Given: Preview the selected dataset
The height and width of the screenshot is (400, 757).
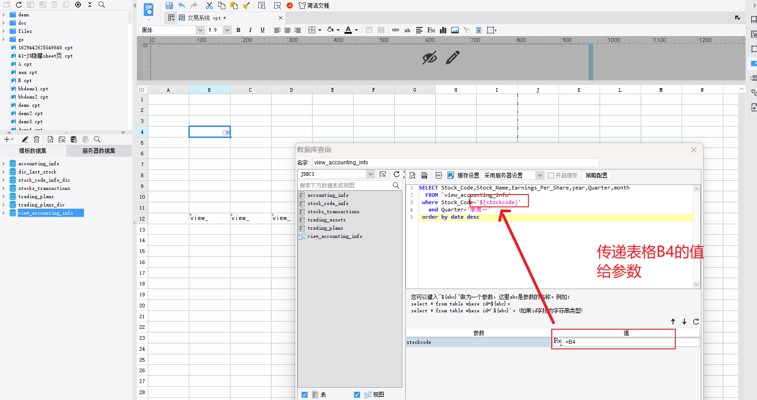Looking at the screenshot, I should (50, 139).
